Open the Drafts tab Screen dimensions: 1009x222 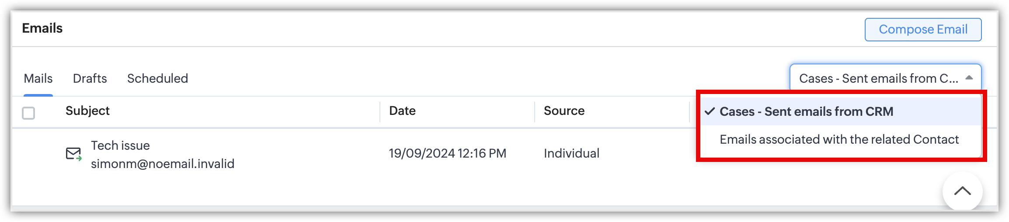tap(90, 78)
